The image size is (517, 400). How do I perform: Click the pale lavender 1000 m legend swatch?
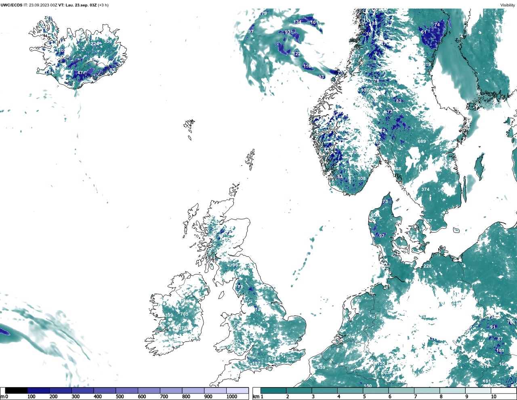(x=237, y=391)
